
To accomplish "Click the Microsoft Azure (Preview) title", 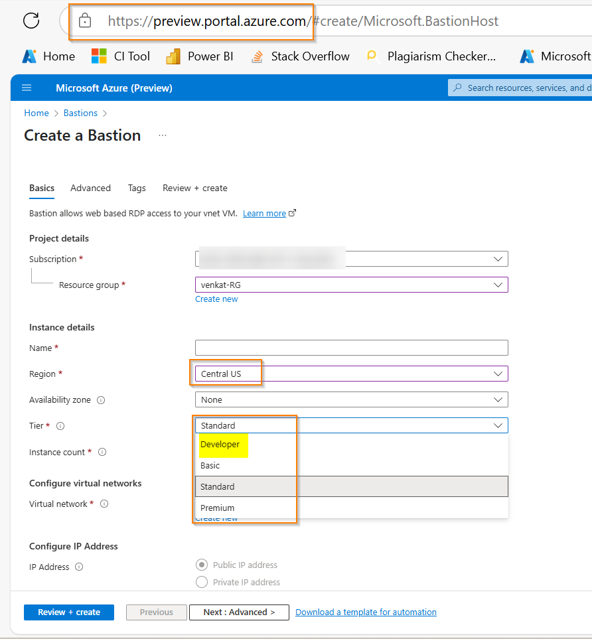I will [x=114, y=88].
